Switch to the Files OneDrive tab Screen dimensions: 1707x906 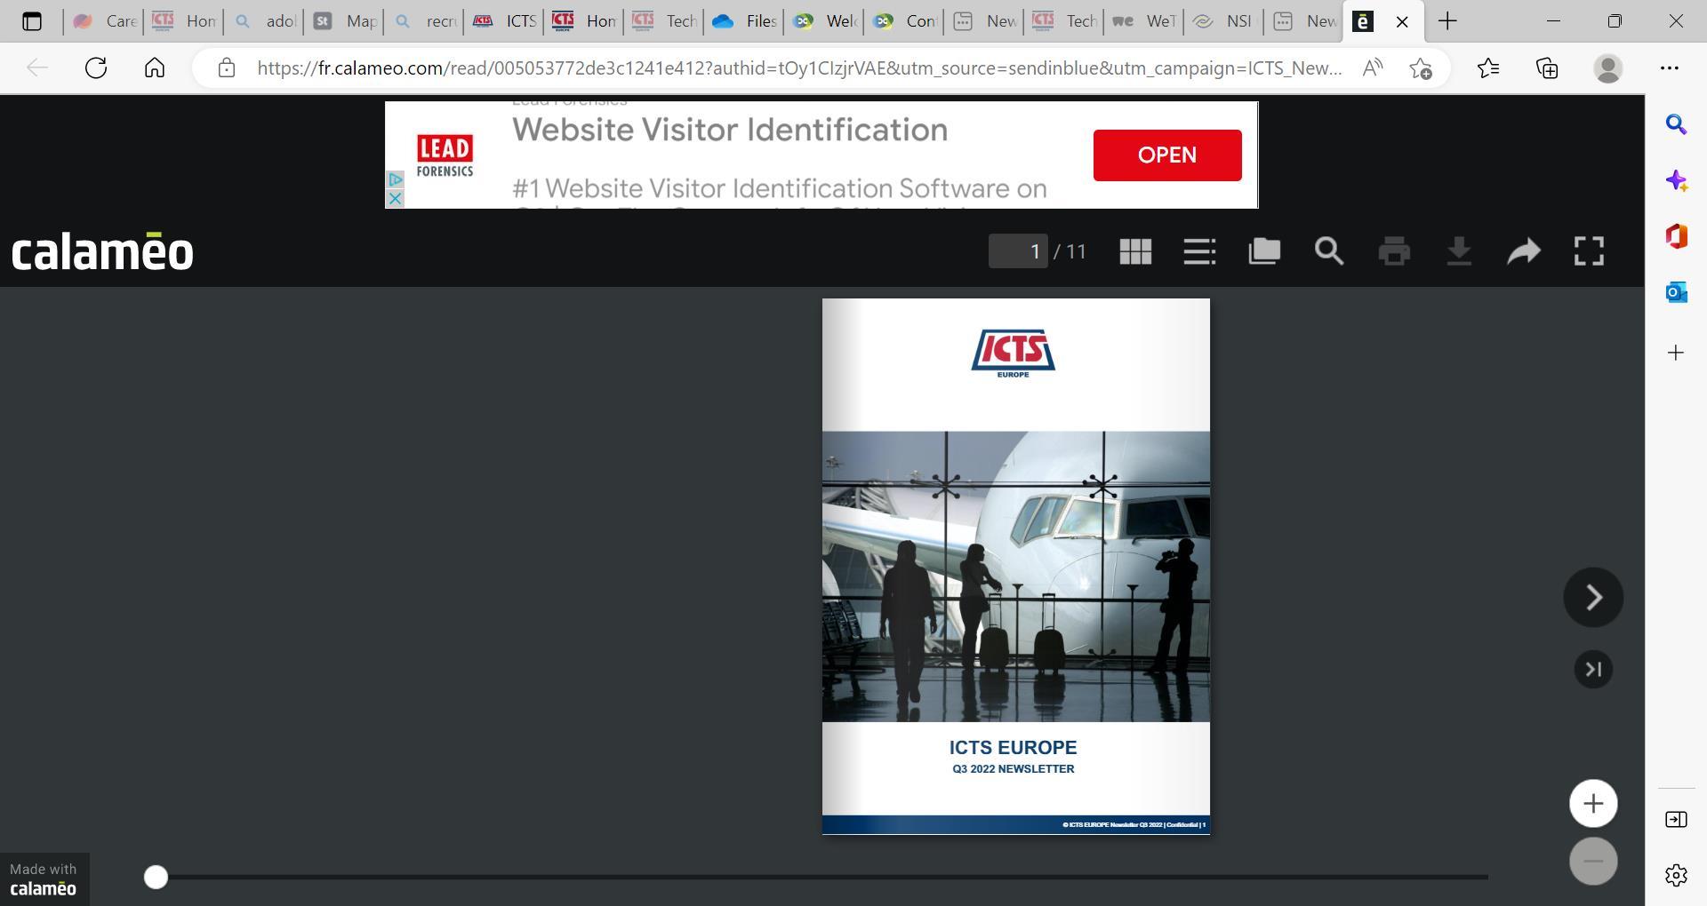coord(743,21)
